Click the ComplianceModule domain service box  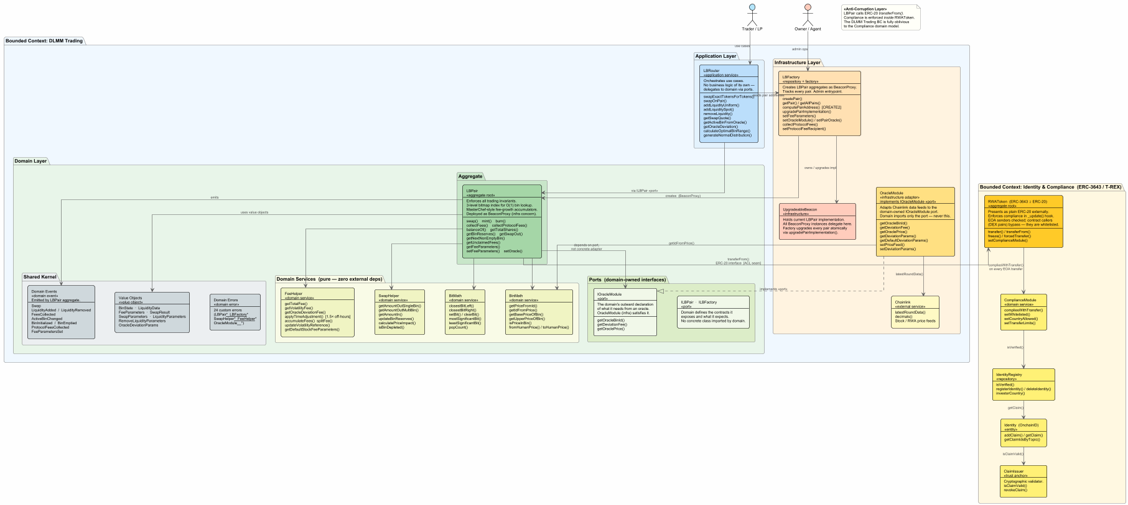point(1023,312)
